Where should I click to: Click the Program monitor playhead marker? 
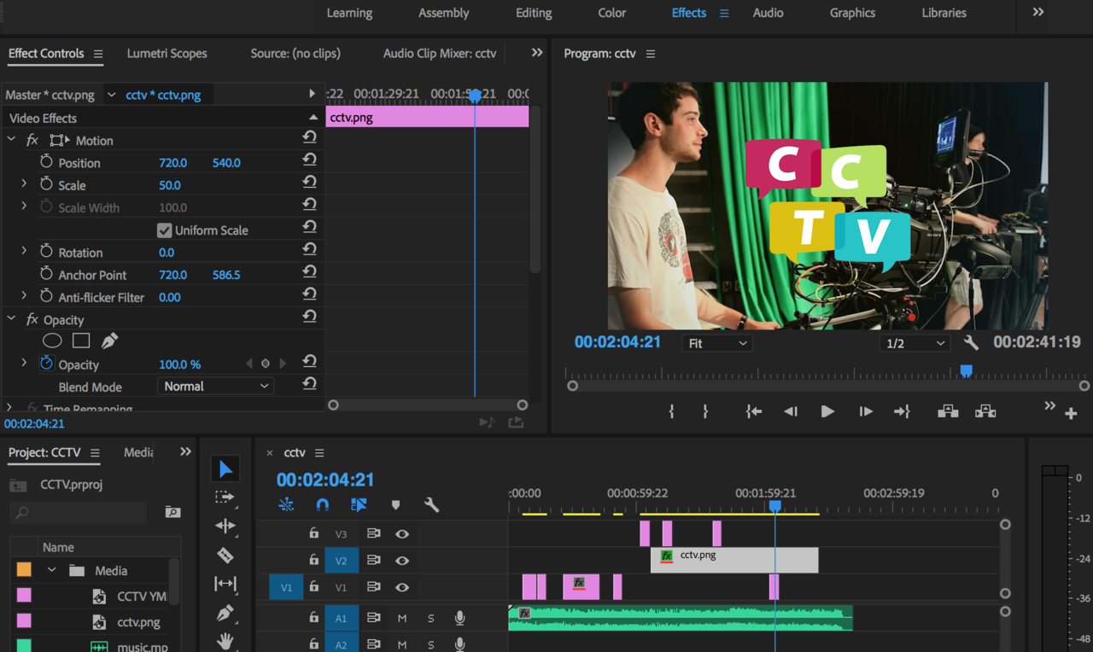click(x=966, y=371)
